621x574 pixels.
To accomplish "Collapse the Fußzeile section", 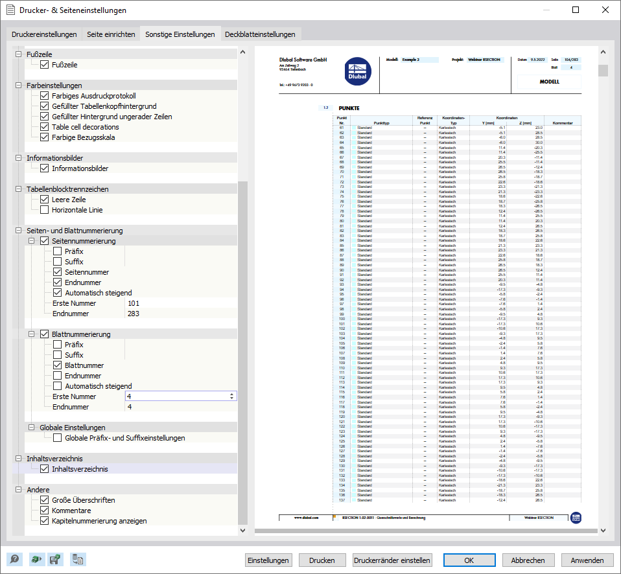I will point(18,54).
